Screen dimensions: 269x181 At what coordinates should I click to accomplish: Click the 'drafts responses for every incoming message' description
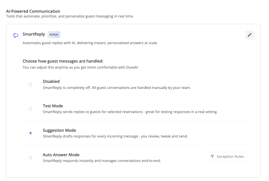pyautogui.click(x=115, y=136)
